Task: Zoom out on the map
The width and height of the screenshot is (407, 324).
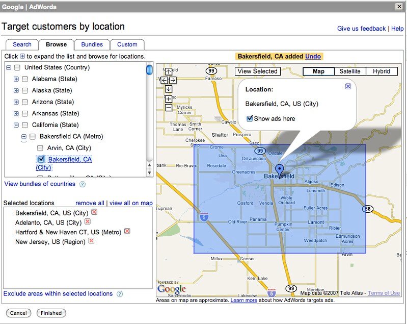Action: 169,108
